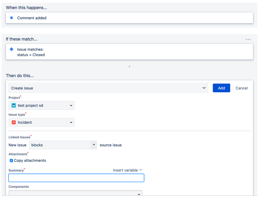Click the Cancel link
The image size is (260, 200).
242,88
